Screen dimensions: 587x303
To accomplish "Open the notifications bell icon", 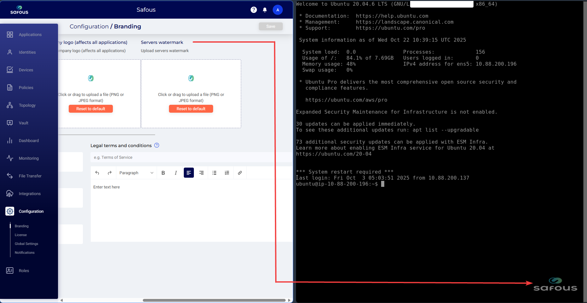I will tap(265, 10).
